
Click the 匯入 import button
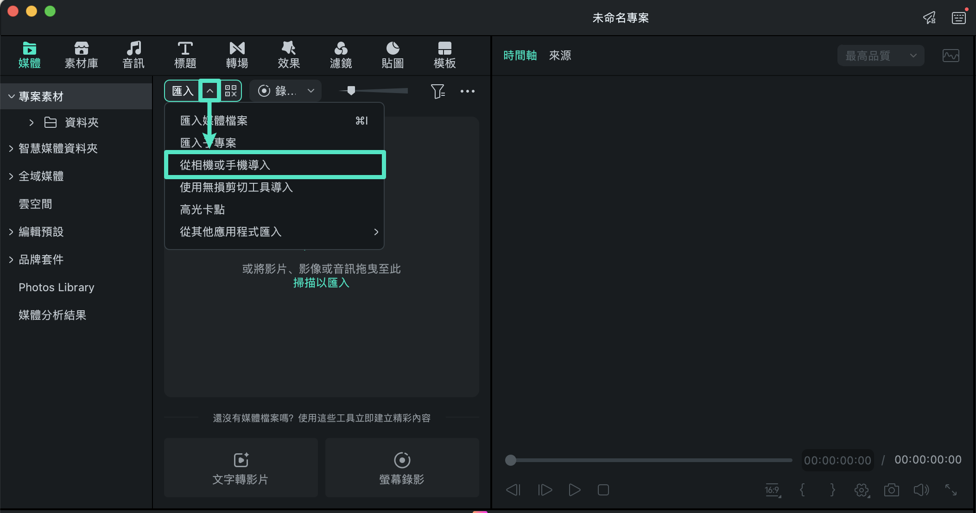point(183,91)
